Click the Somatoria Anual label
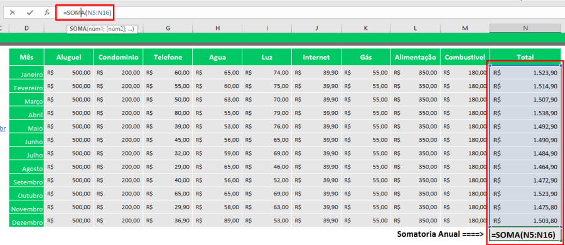Viewport: 565px width, 245px height. pyautogui.click(x=440, y=234)
